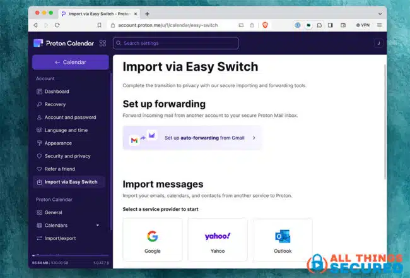Click the Brave Shields lion icon
The height and width of the screenshot is (278, 410).
[x=265, y=25]
